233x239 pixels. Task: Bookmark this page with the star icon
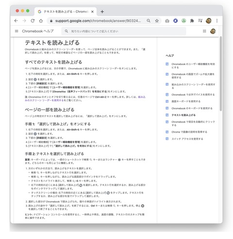point(157,21)
